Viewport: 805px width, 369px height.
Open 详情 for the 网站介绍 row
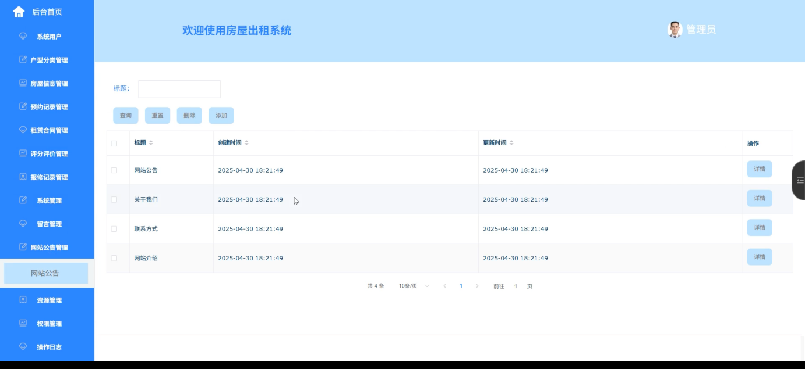(760, 257)
